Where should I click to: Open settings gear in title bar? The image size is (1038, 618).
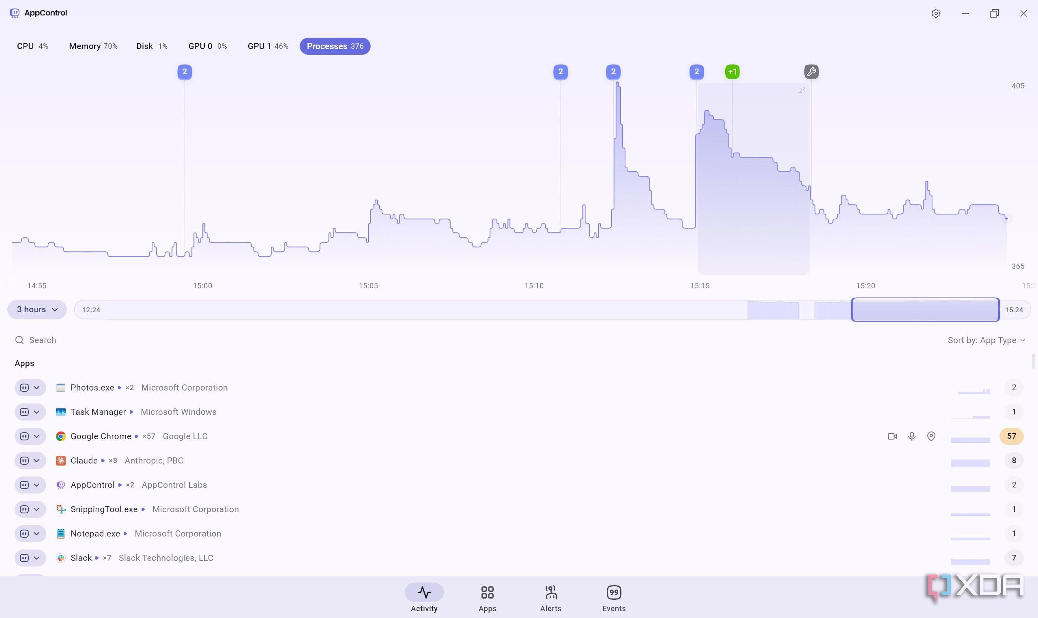(x=936, y=13)
